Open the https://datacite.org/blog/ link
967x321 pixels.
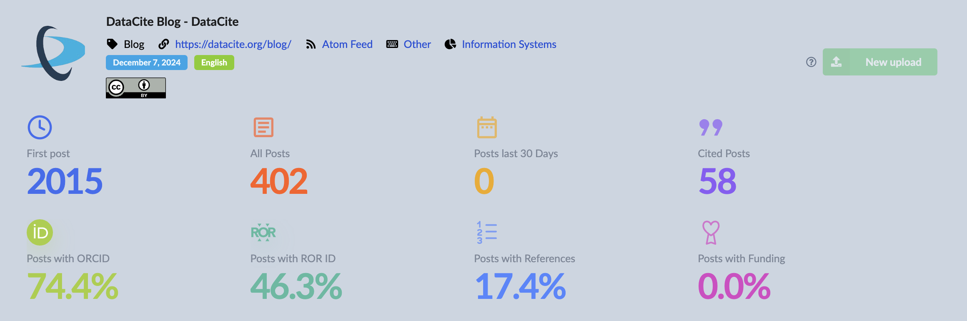coord(233,44)
